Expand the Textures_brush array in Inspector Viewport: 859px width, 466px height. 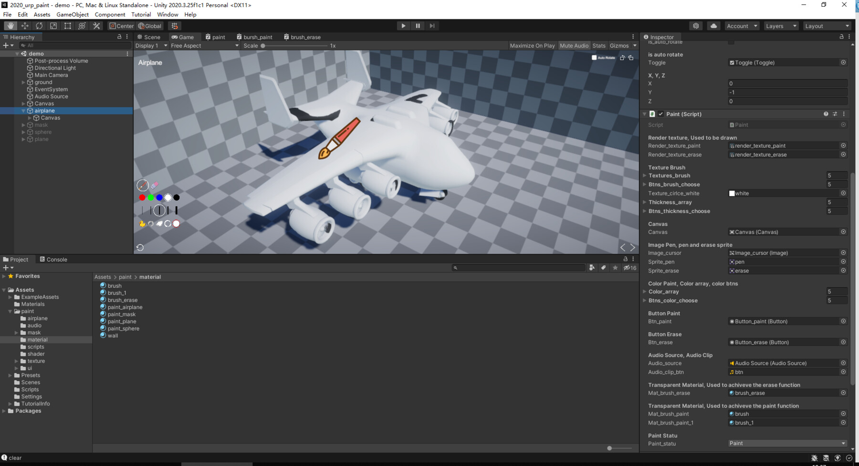pos(645,175)
